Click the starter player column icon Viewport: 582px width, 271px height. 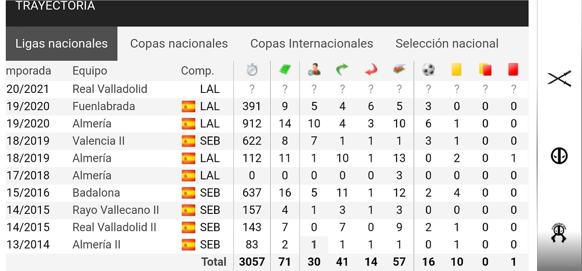[314, 70]
